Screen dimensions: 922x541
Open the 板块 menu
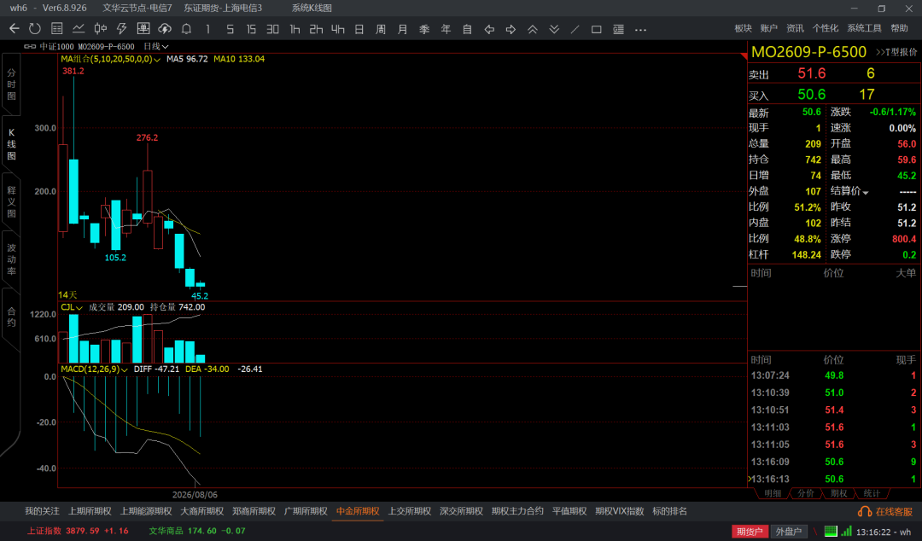point(743,28)
